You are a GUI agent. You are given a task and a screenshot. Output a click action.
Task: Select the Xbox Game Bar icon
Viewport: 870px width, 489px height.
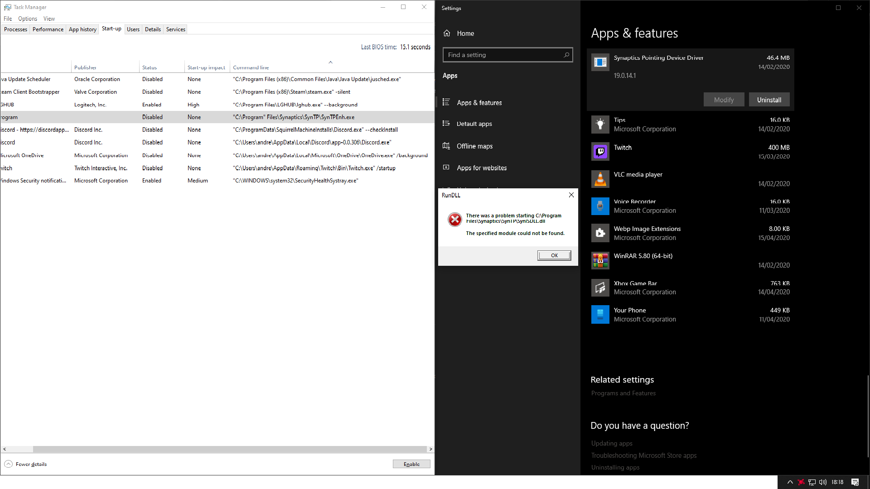click(600, 288)
